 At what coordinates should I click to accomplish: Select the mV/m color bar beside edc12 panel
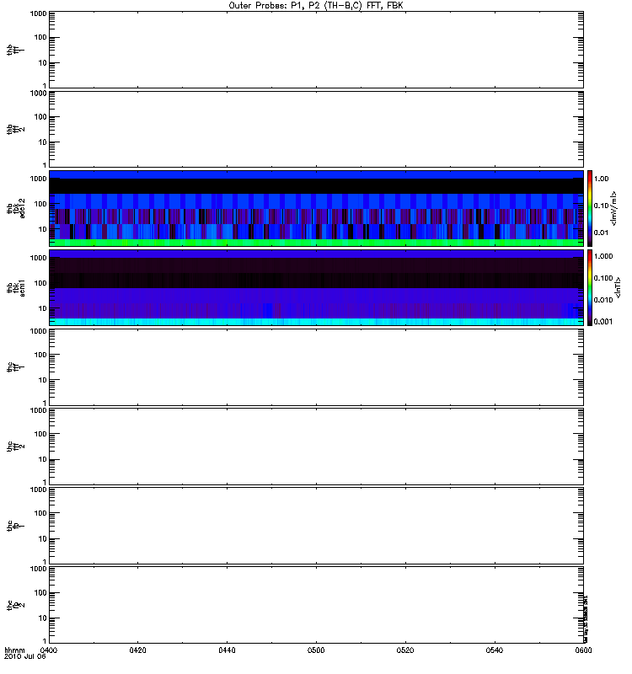pyautogui.click(x=590, y=208)
